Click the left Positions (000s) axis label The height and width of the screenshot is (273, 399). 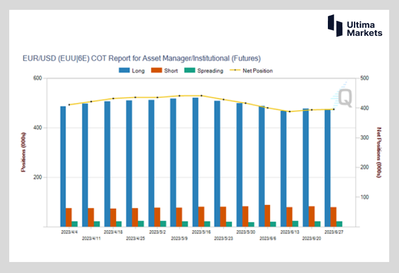click(x=24, y=153)
